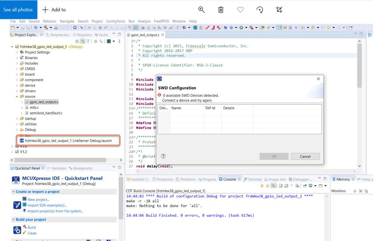373x241 pixels.
Task: Rotate the photo with the rotate icon
Action: pos(259,10)
